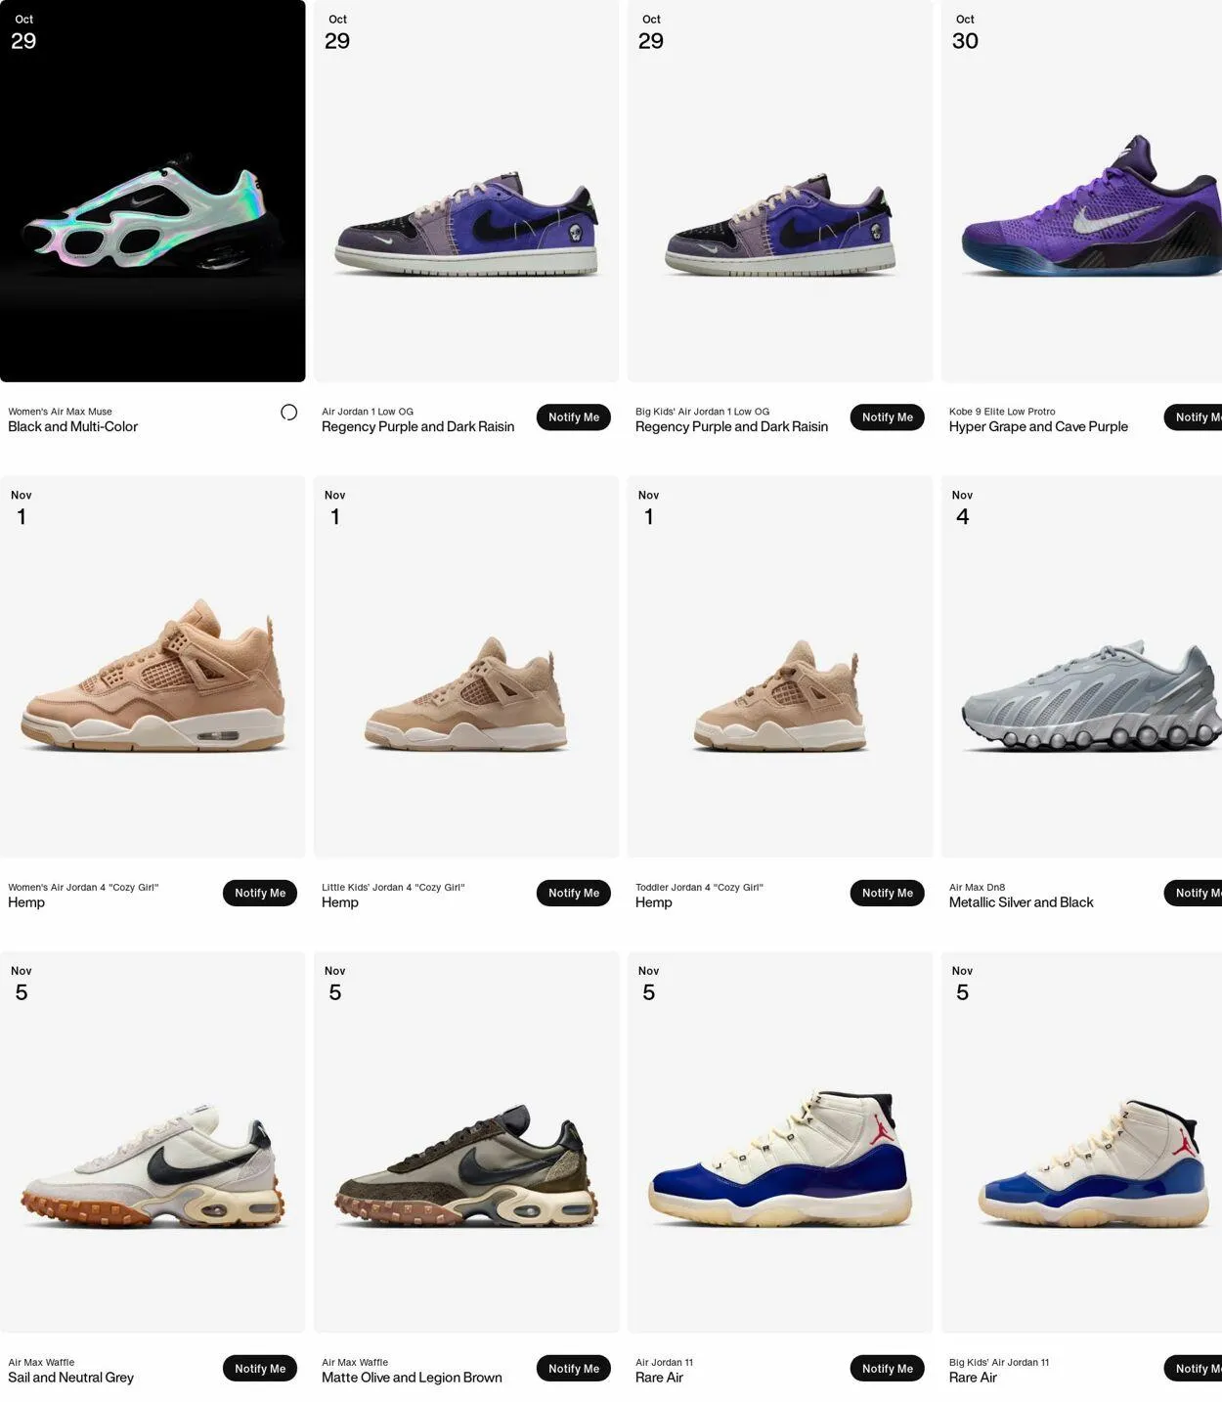Click Notify Me for Air Jordan 1 Low OG
The height and width of the screenshot is (1402, 1222).
(574, 417)
